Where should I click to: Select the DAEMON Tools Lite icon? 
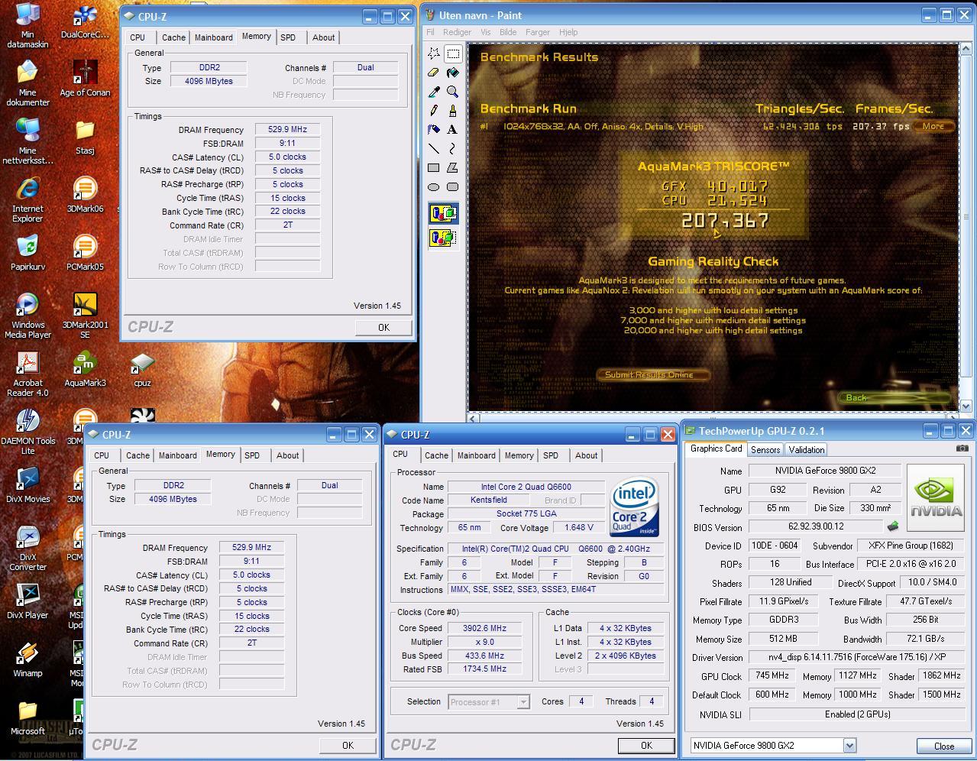(x=27, y=432)
